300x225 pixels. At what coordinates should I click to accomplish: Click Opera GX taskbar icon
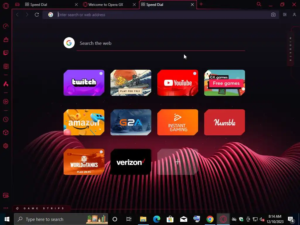[x=223, y=219]
